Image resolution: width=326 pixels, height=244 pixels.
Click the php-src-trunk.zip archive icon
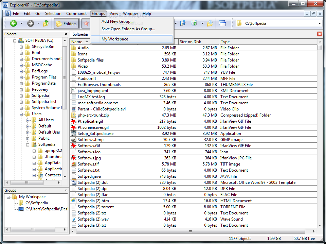point(73,115)
